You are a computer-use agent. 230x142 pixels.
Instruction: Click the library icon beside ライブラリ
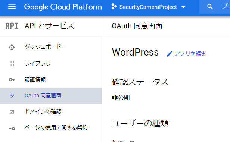pos(12,64)
